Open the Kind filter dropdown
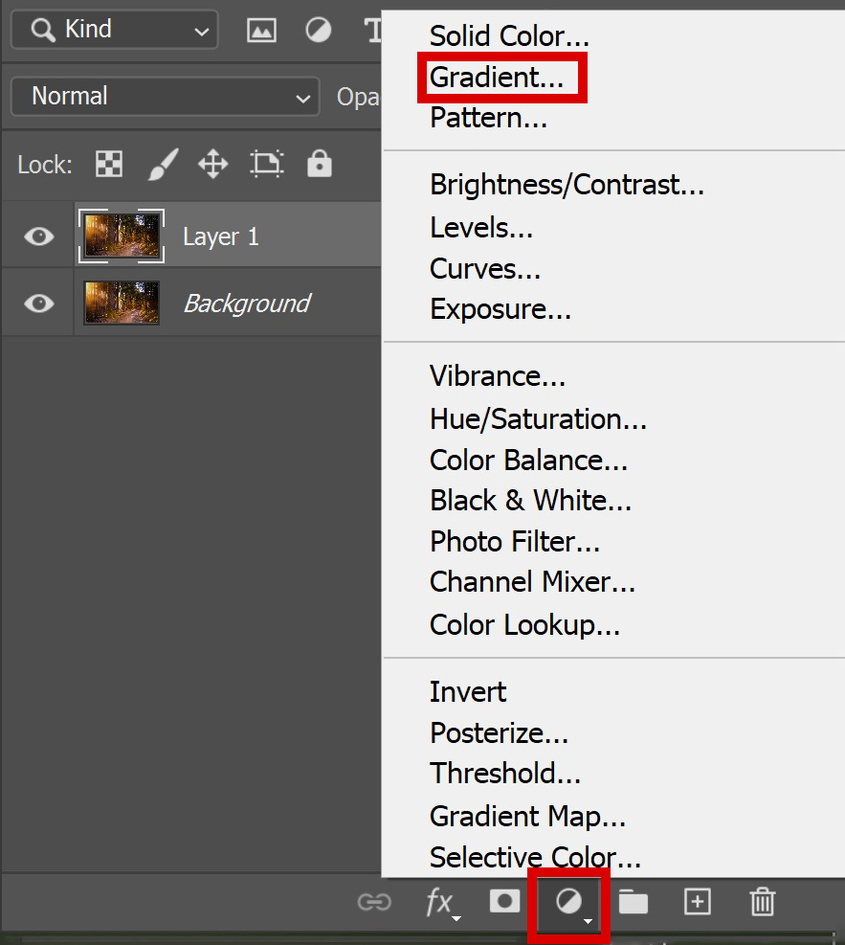 (115, 30)
